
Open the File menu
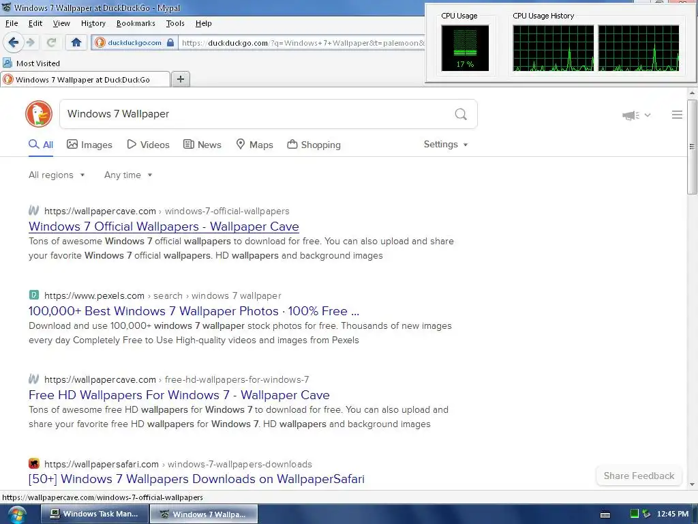click(x=12, y=23)
